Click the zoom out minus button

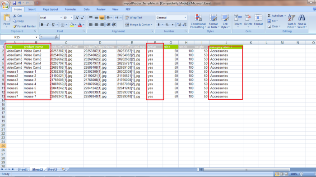[301, 174]
